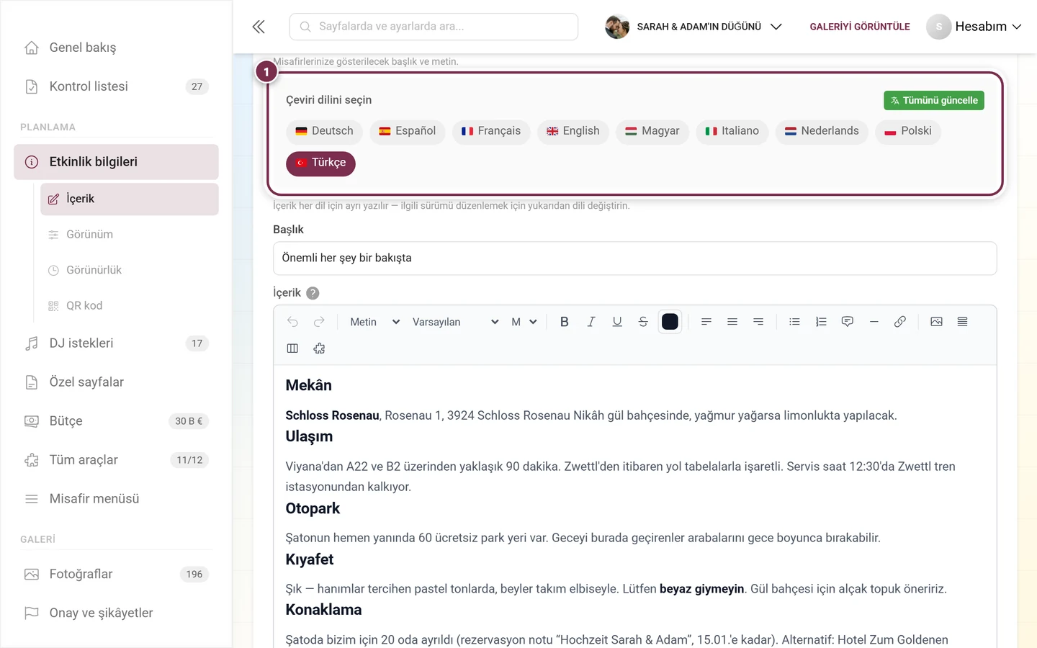Select Magyar as the translation language

click(x=652, y=131)
